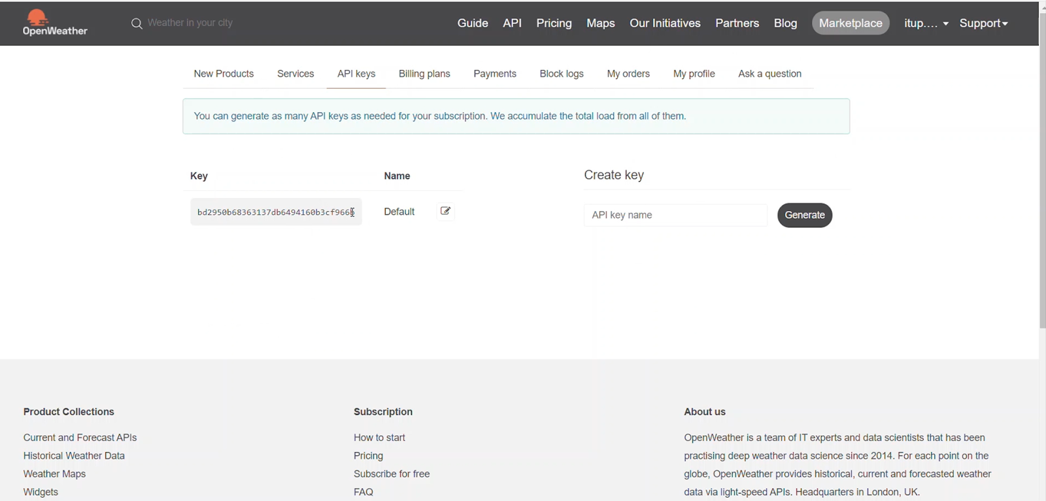Click the Product Collections heading
Viewport: 1046px width, 501px height.
coord(69,412)
